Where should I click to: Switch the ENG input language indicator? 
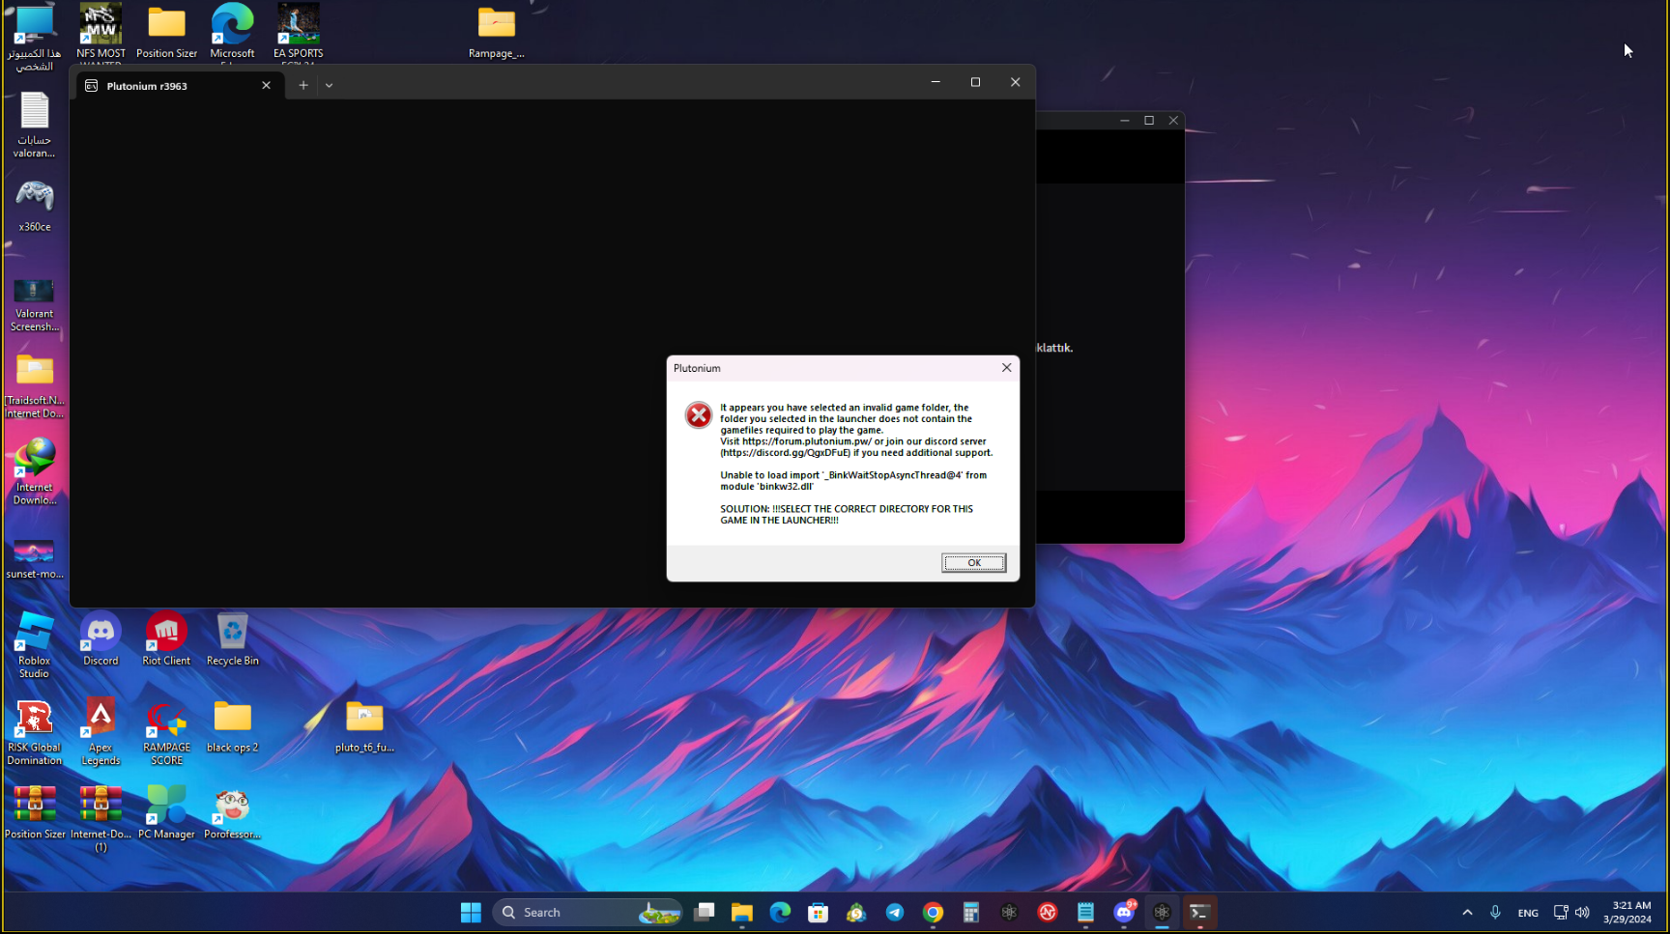pyautogui.click(x=1528, y=913)
